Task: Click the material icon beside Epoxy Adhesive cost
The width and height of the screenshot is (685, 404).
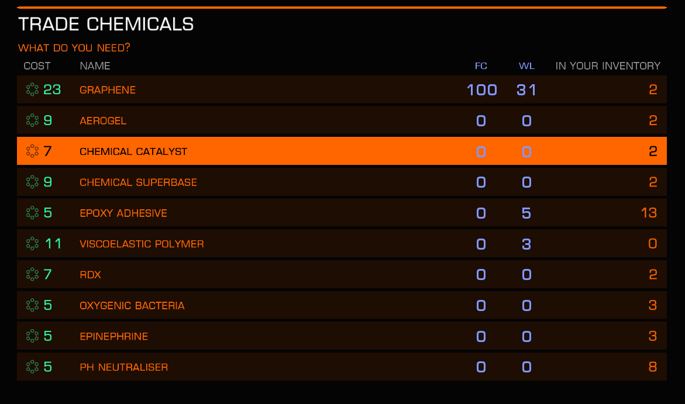Action: (32, 213)
